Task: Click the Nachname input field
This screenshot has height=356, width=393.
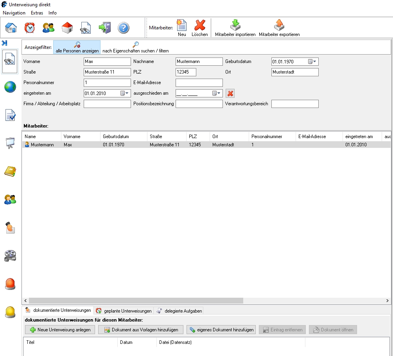Action: [199, 61]
